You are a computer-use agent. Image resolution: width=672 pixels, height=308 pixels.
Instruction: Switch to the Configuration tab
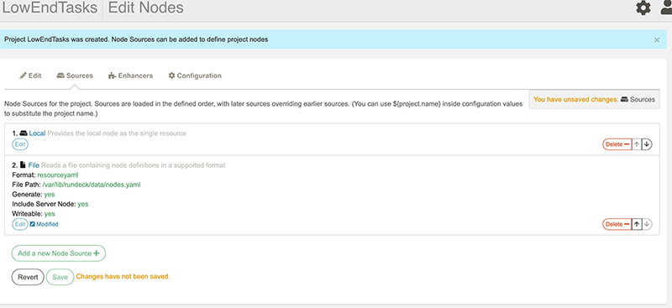(x=195, y=76)
